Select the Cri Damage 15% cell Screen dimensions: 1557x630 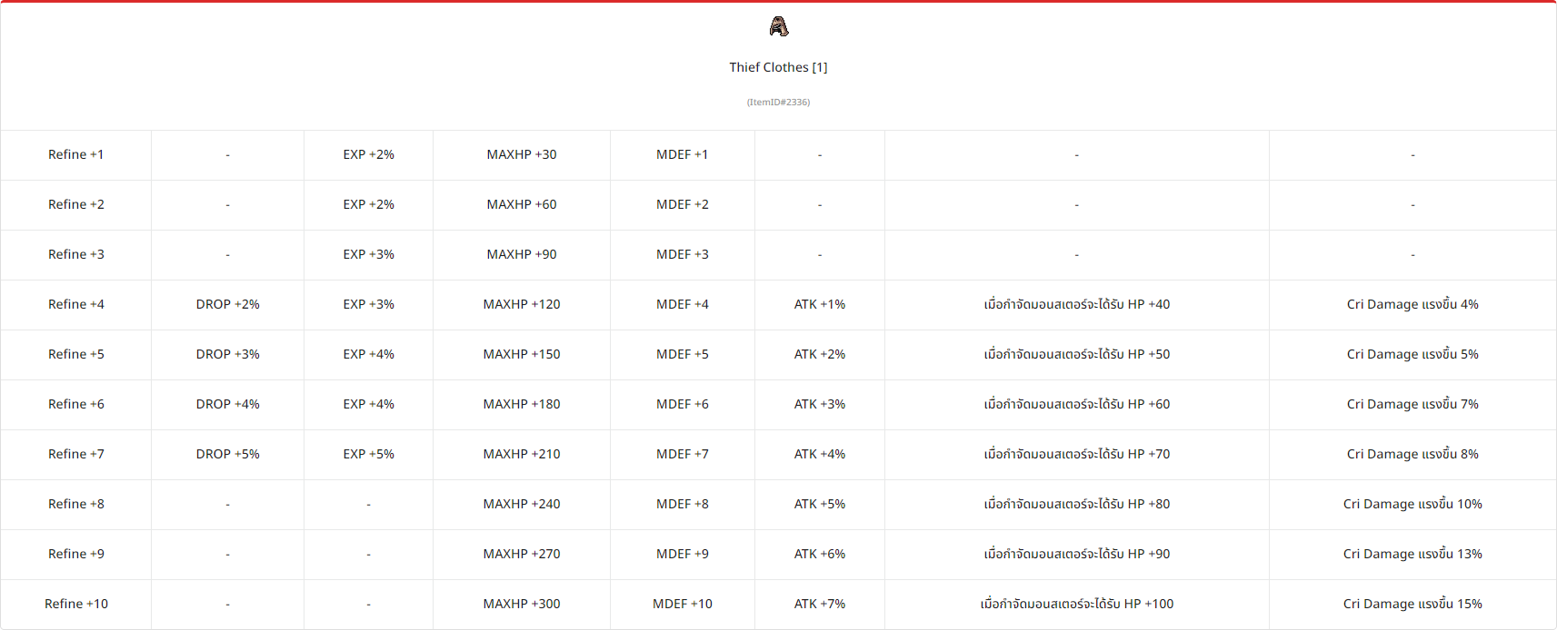pos(1412,605)
